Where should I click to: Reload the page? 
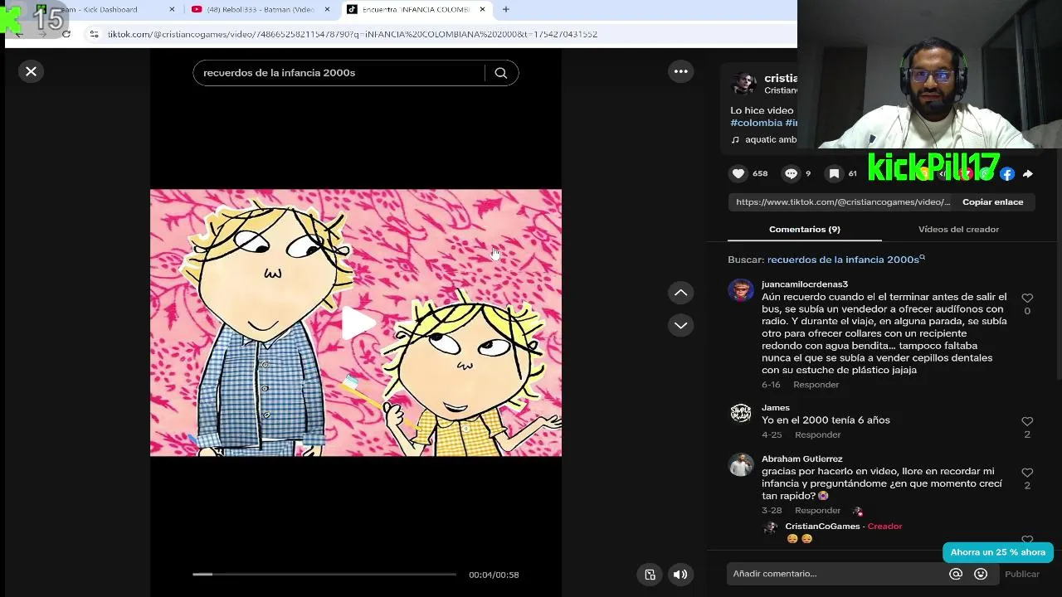[66, 34]
